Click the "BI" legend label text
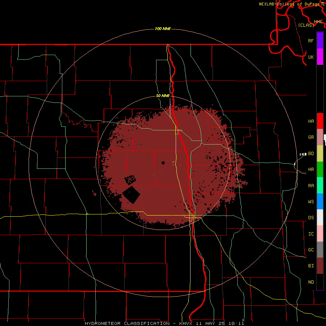 point(311,266)
